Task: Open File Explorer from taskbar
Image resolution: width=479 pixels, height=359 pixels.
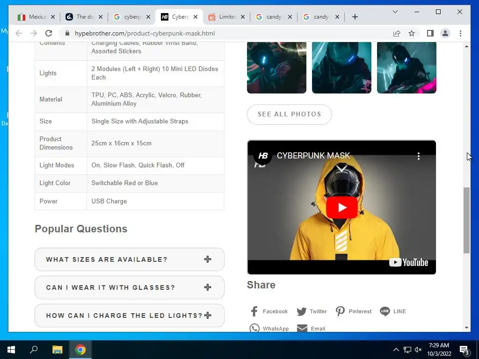Action: 57,350
